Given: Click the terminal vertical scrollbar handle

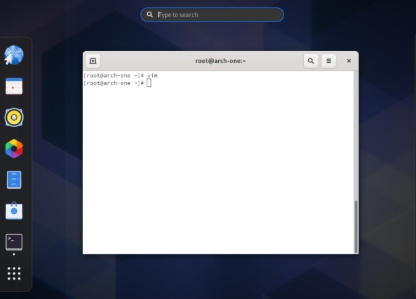Looking at the screenshot, I should click(x=356, y=226).
